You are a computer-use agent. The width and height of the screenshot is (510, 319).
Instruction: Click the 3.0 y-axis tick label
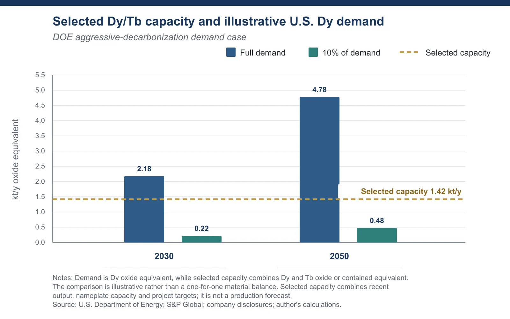[x=40, y=151]
